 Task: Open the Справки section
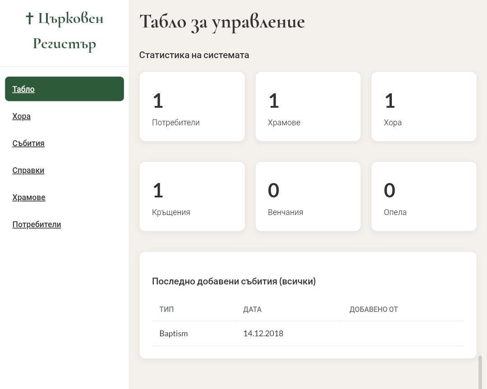(x=28, y=170)
